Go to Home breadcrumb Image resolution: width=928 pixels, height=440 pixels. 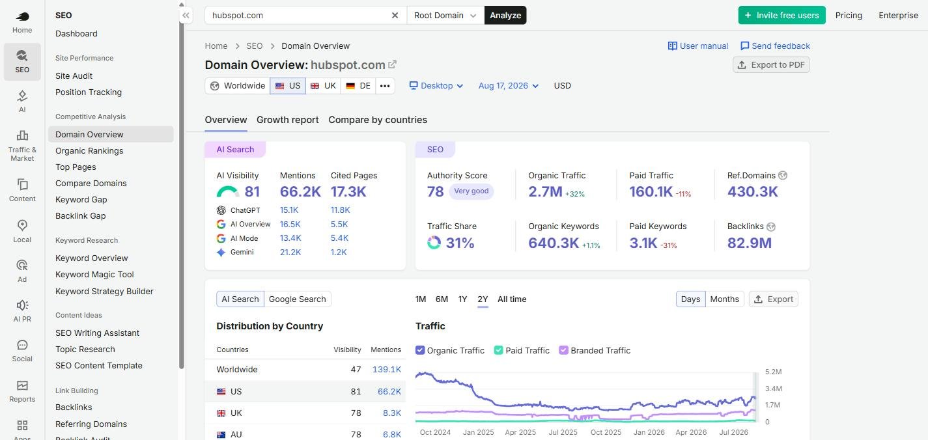pos(216,46)
